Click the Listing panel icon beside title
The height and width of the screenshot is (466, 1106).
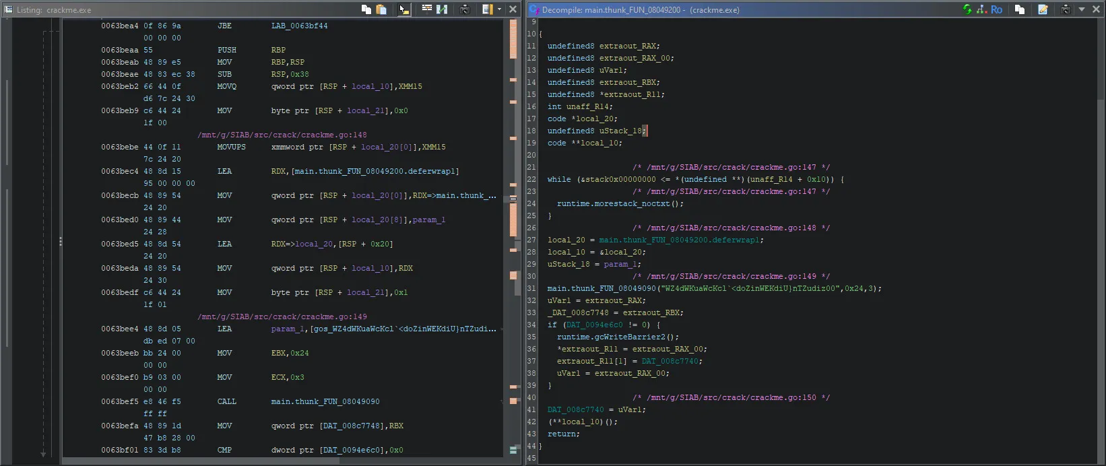(x=8, y=9)
